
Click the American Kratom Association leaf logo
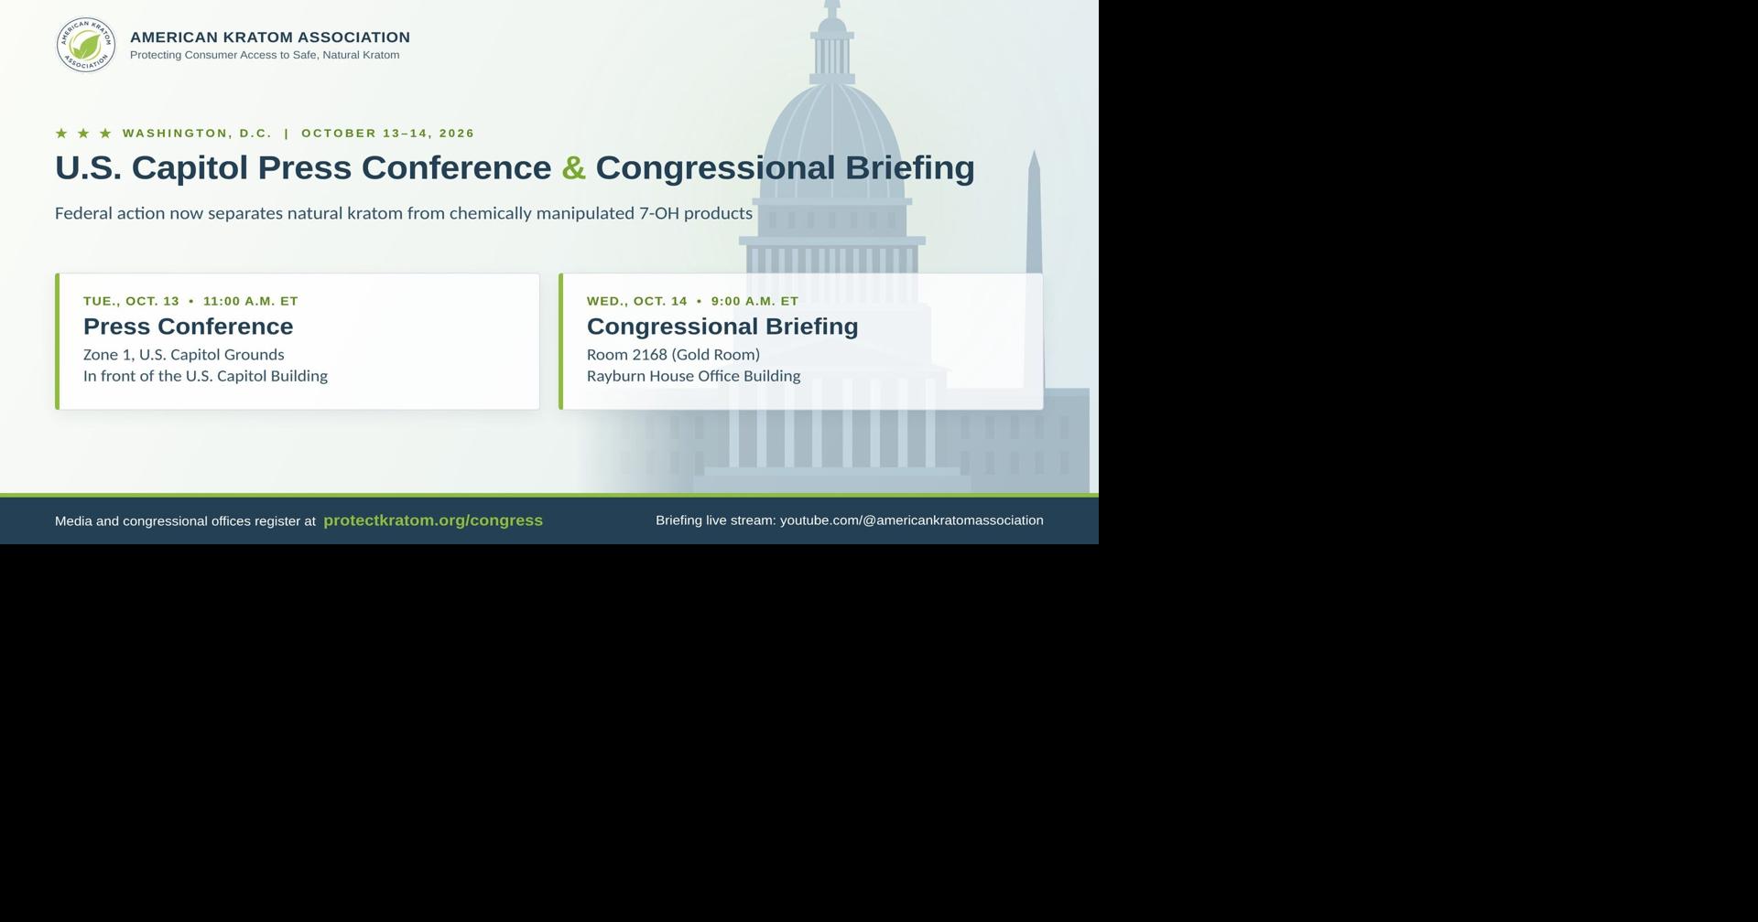click(x=86, y=45)
